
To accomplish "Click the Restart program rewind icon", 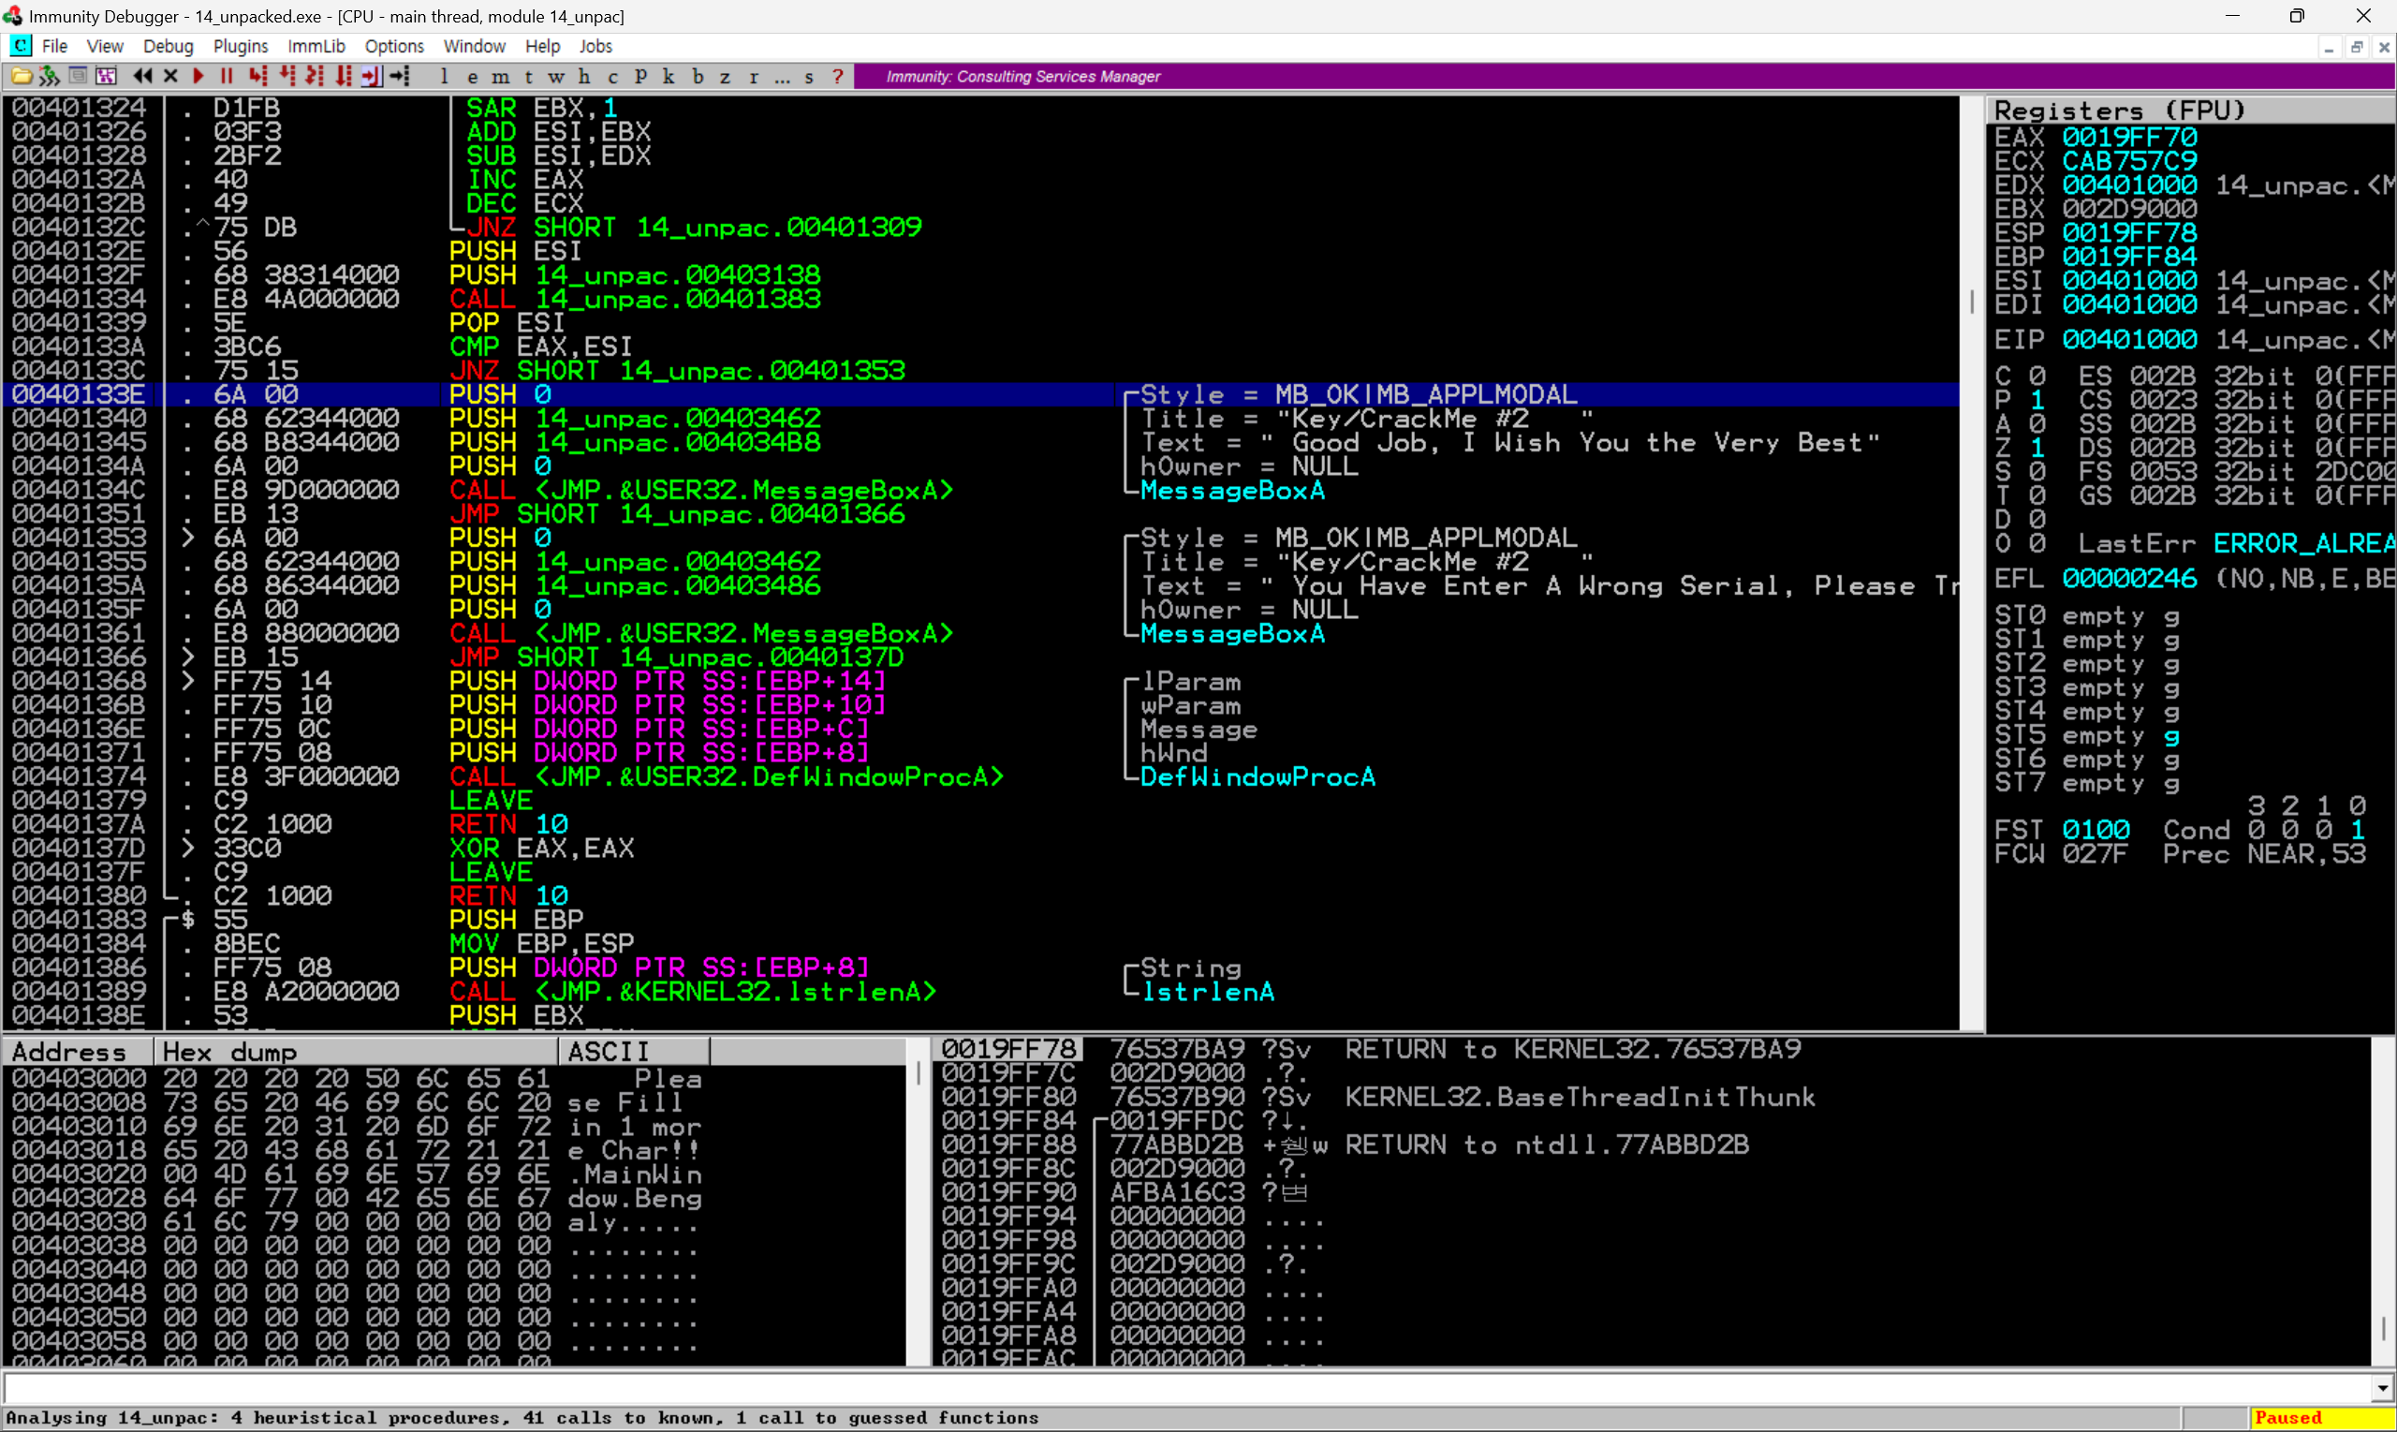I will tap(142, 76).
